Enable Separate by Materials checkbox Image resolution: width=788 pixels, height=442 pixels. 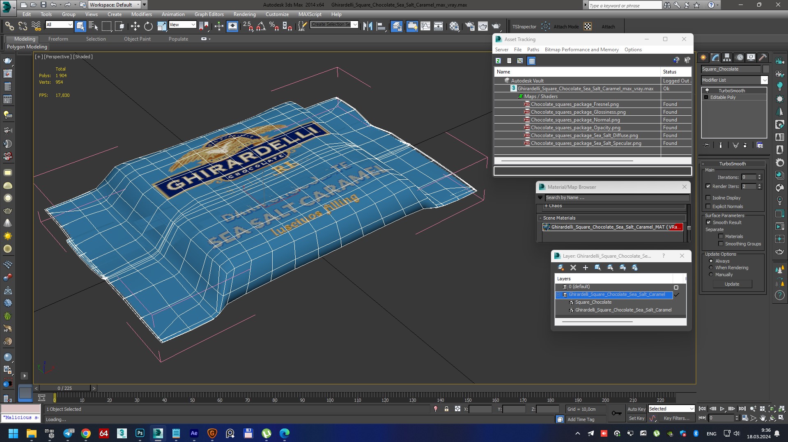pyautogui.click(x=721, y=236)
